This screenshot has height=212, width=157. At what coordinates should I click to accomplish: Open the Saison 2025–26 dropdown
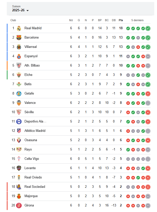pyautogui.click(x=20, y=9)
